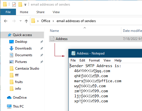Screen dimensions: 142x111
Task: Click the Pictures landscape icon
Action: tap(11, 62)
